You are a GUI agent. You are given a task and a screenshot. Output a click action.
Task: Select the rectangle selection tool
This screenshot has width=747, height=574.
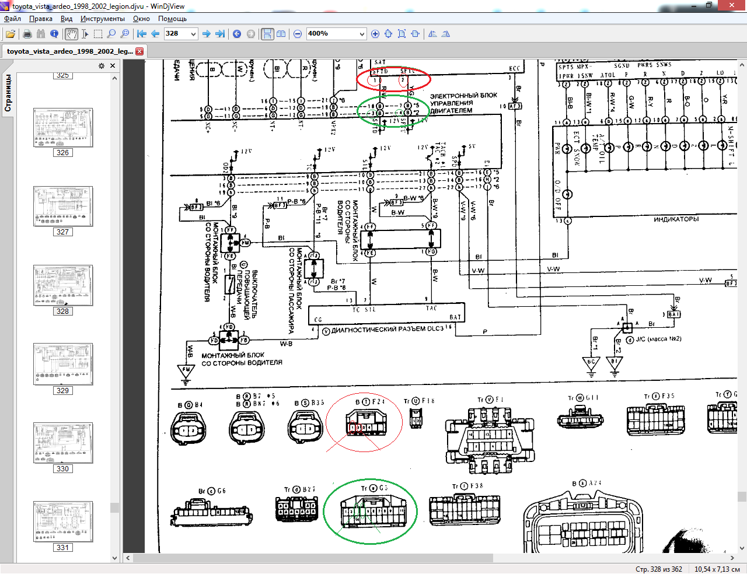(x=98, y=34)
